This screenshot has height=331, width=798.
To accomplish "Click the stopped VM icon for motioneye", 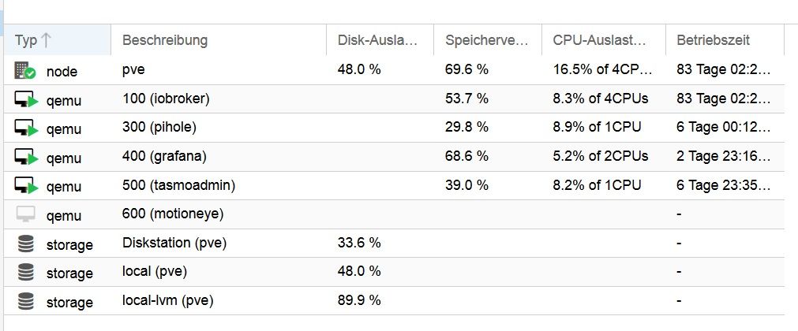I will pyautogui.click(x=25, y=214).
